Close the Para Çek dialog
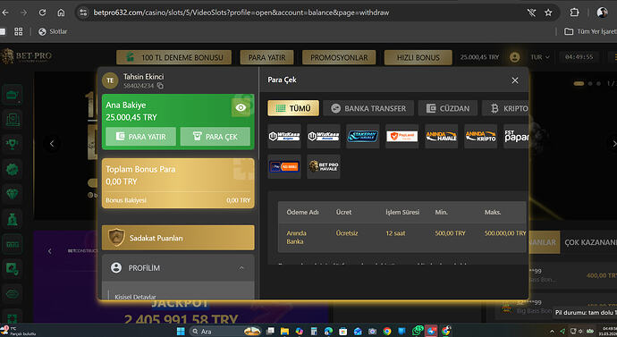The height and width of the screenshot is (337, 617). (x=515, y=80)
